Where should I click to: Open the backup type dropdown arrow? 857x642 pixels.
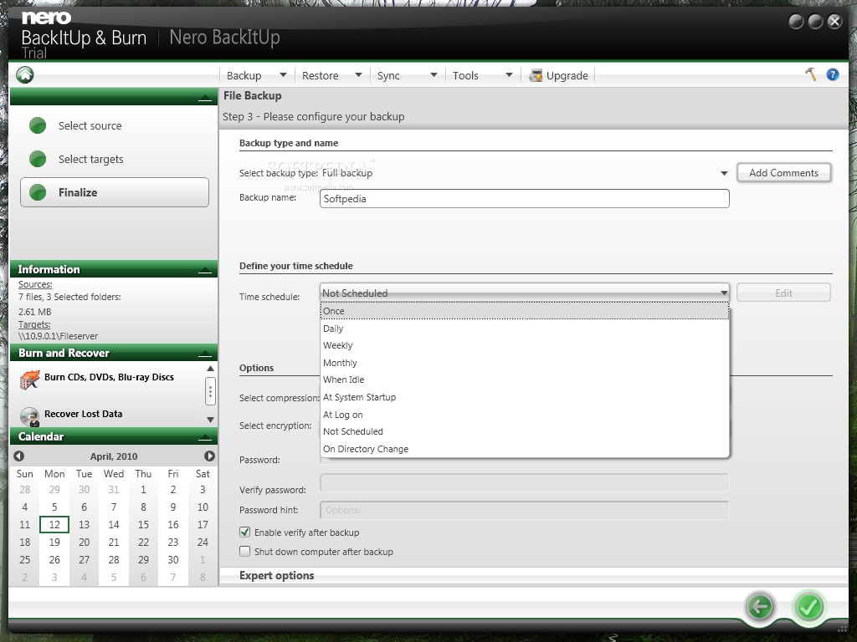click(724, 173)
